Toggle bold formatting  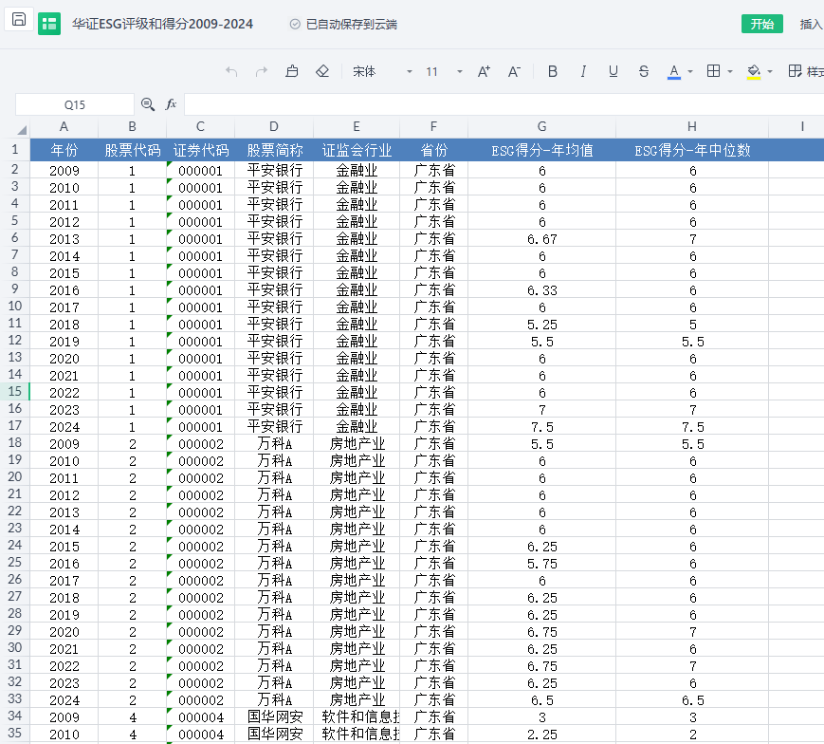(553, 71)
